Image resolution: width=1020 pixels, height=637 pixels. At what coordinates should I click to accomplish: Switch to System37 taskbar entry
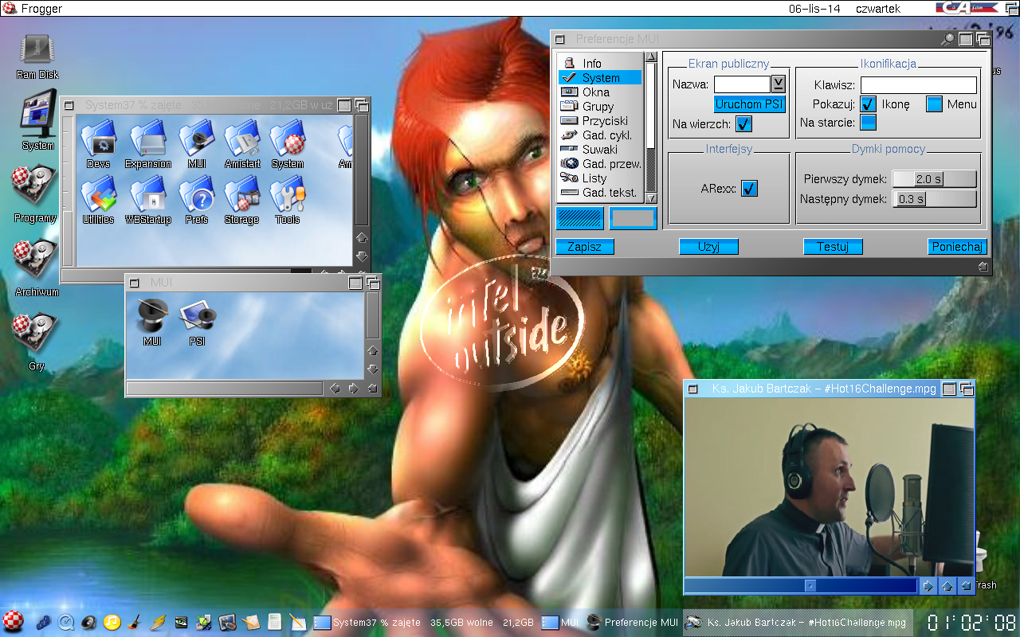point(424,622)
